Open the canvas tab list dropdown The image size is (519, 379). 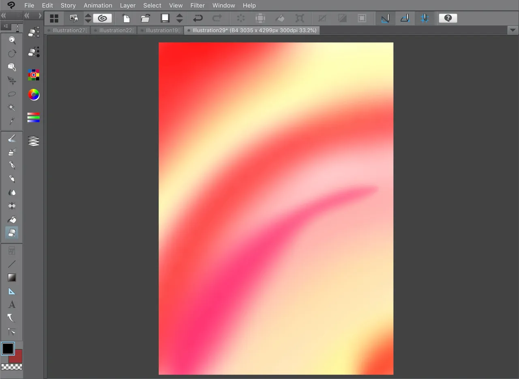[x=513, y=30]
